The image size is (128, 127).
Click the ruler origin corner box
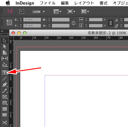pyautogui.click(x=12, y=38)
